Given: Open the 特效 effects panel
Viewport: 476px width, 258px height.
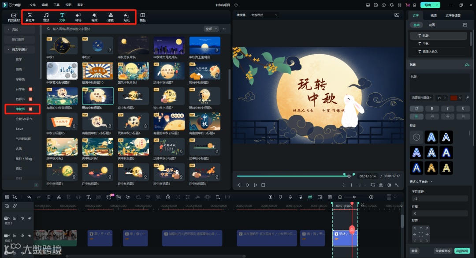Looking at the screenshot, I should pos(94,17).
